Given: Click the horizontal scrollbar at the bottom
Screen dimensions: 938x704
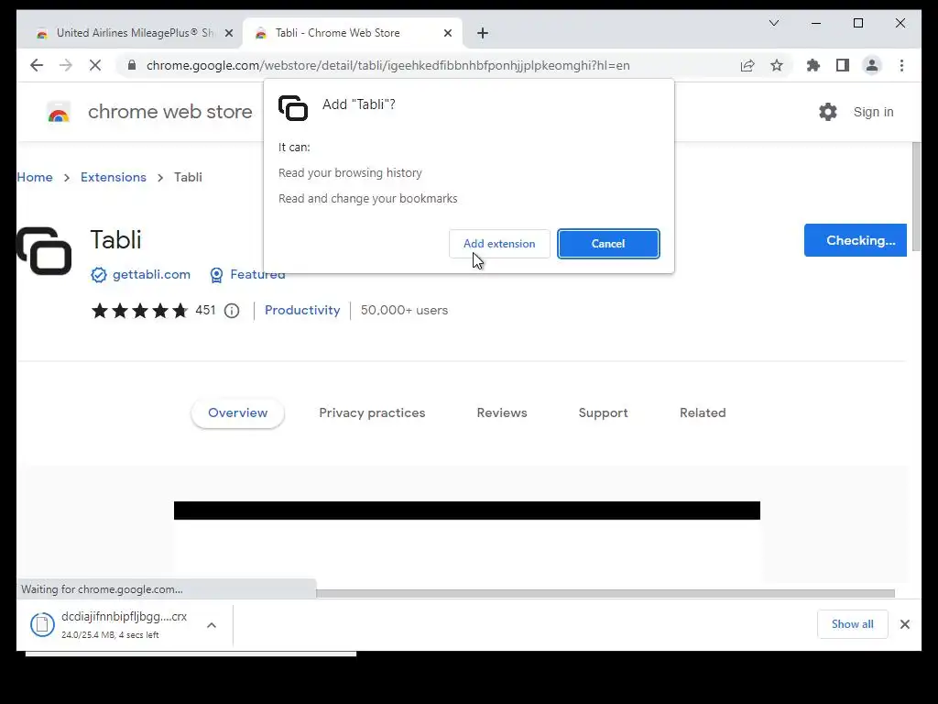Looking at the screenshot, I should [605, 593].
